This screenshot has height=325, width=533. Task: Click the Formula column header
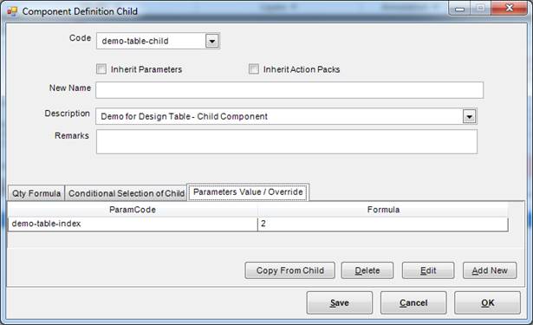[x=383, y=210]
